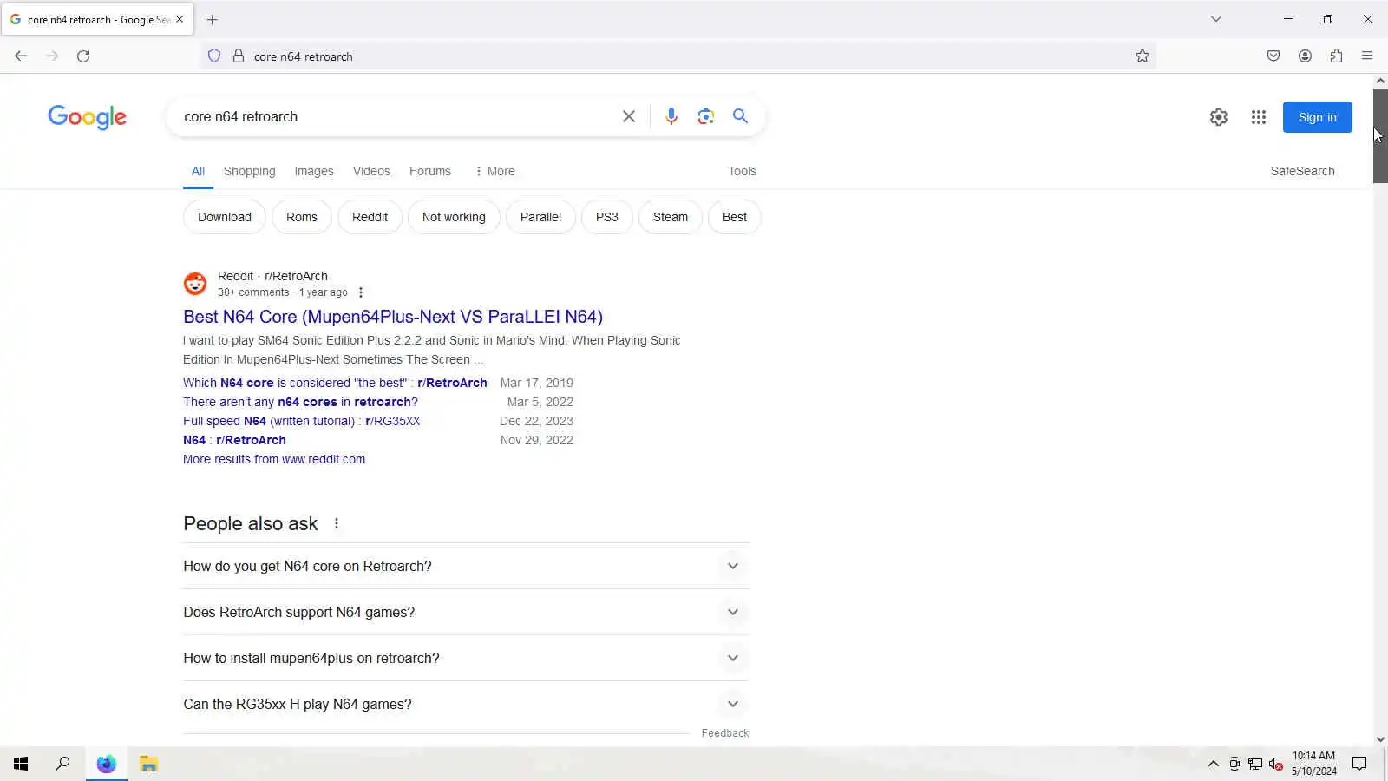Screen dimensions: 1388x781
Task: Open the Firefox account icon
Action: coord(1305,56)
